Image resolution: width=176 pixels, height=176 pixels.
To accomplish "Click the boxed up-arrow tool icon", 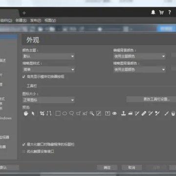I will pyautogui.click(x=108, y=113).
